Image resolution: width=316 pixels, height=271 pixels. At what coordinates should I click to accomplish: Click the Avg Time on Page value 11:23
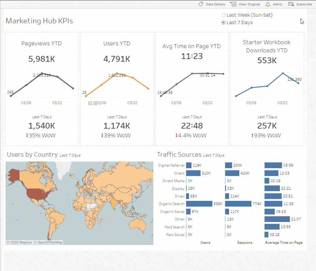point(192,56)
